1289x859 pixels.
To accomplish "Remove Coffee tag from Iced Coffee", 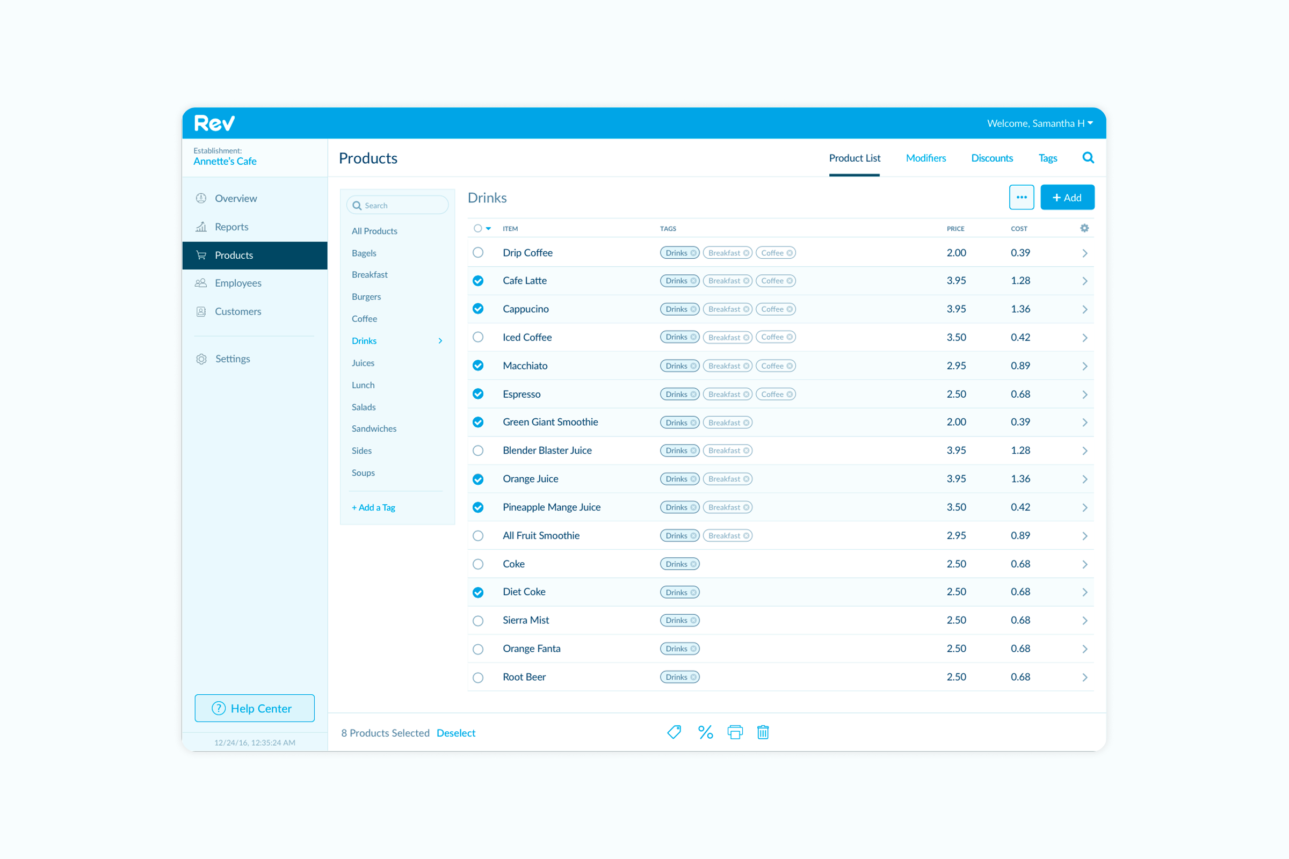I will [x=789, y=337].
